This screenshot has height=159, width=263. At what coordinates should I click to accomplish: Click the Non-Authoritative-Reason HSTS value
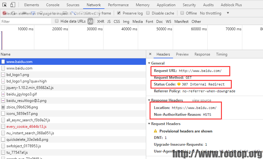[207, 115]
